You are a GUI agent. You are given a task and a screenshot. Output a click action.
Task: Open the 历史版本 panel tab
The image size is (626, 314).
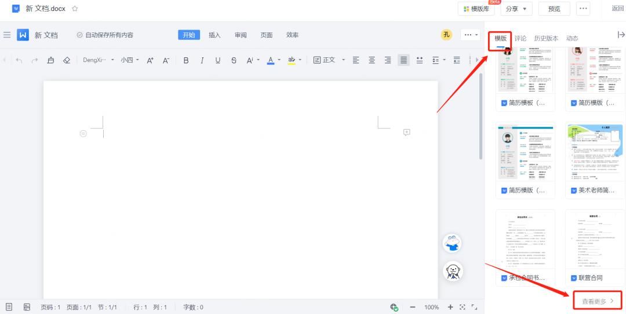coord(546,38)
